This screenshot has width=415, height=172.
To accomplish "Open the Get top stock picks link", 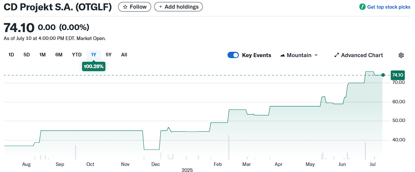I will click(x=389, y=7).
